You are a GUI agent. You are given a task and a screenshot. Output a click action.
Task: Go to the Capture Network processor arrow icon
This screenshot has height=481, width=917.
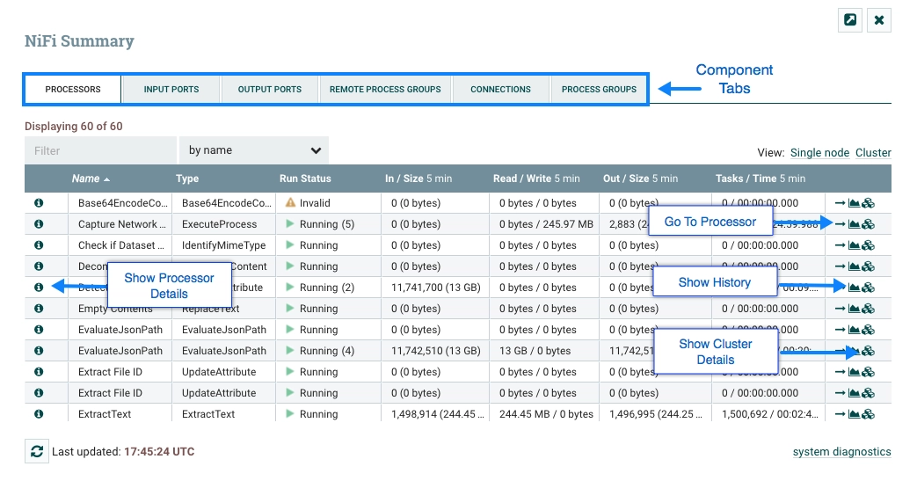(840, 224)
